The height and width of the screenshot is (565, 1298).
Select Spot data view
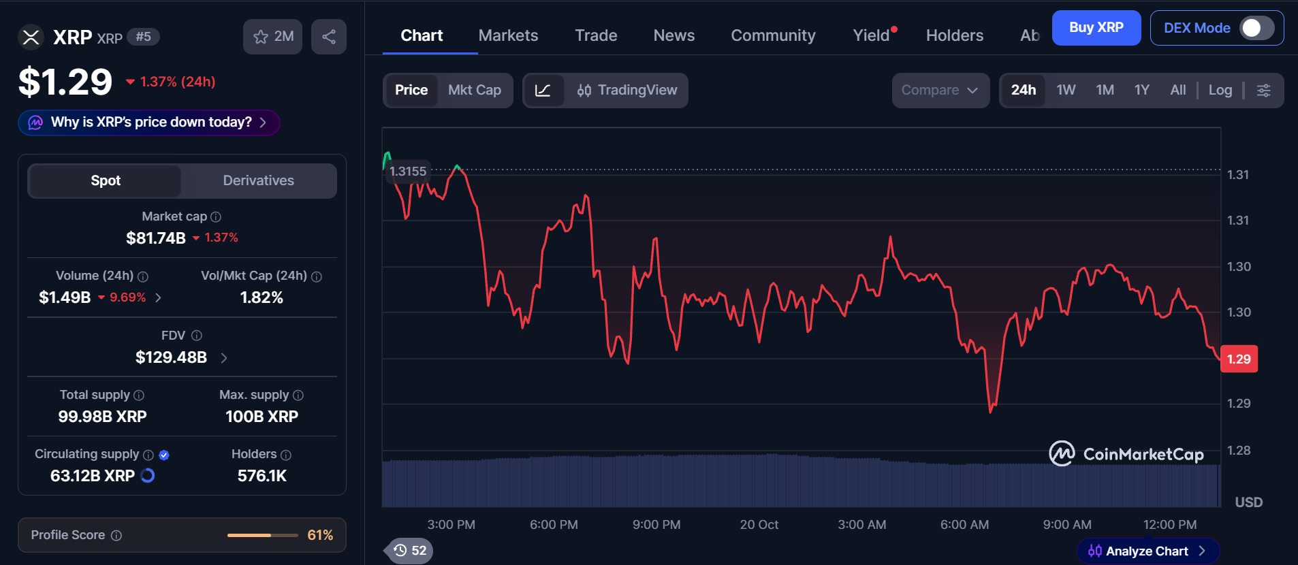click(106, 180)
